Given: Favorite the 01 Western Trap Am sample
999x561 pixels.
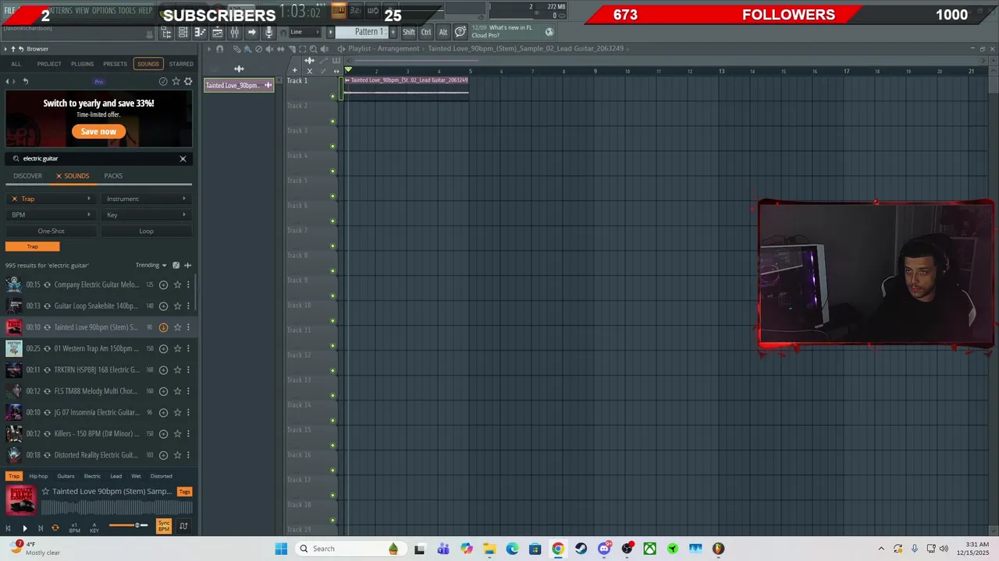Looking at the screenshot, I should (177, 348).
